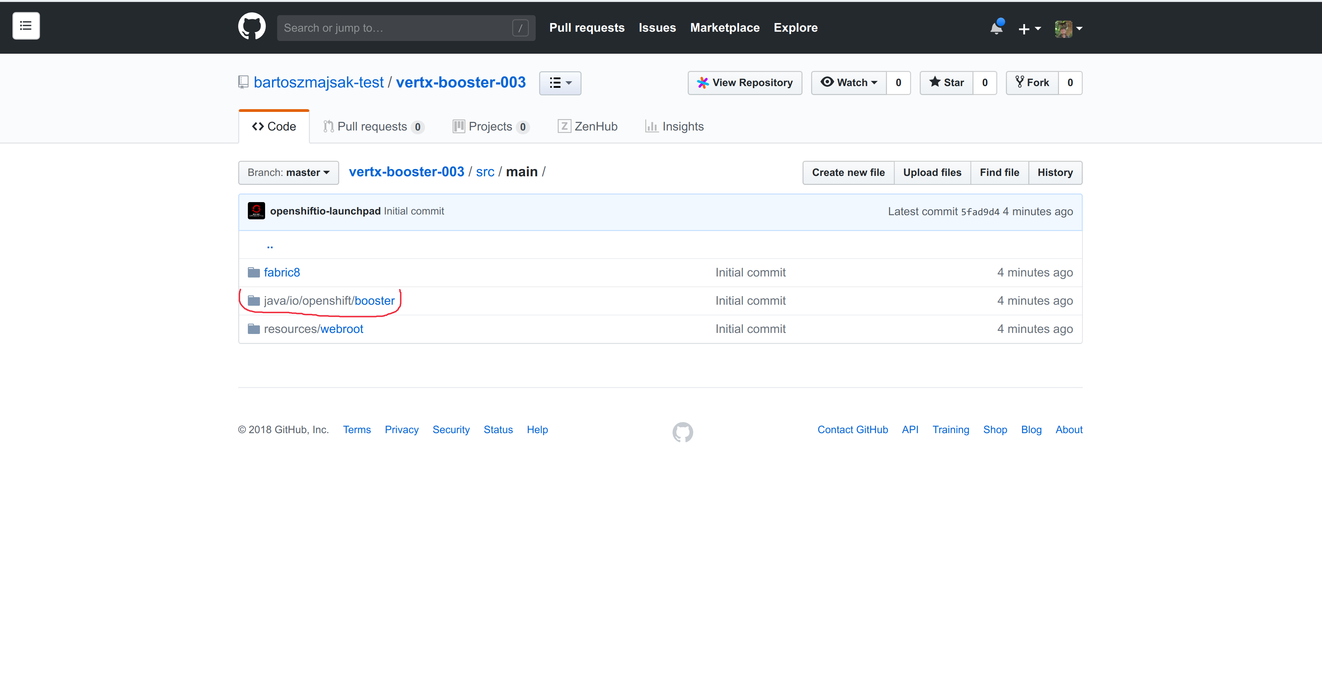Open the repositories list sidebar icon
This screenshot has width=1322, height=680.
coord(26,25)
